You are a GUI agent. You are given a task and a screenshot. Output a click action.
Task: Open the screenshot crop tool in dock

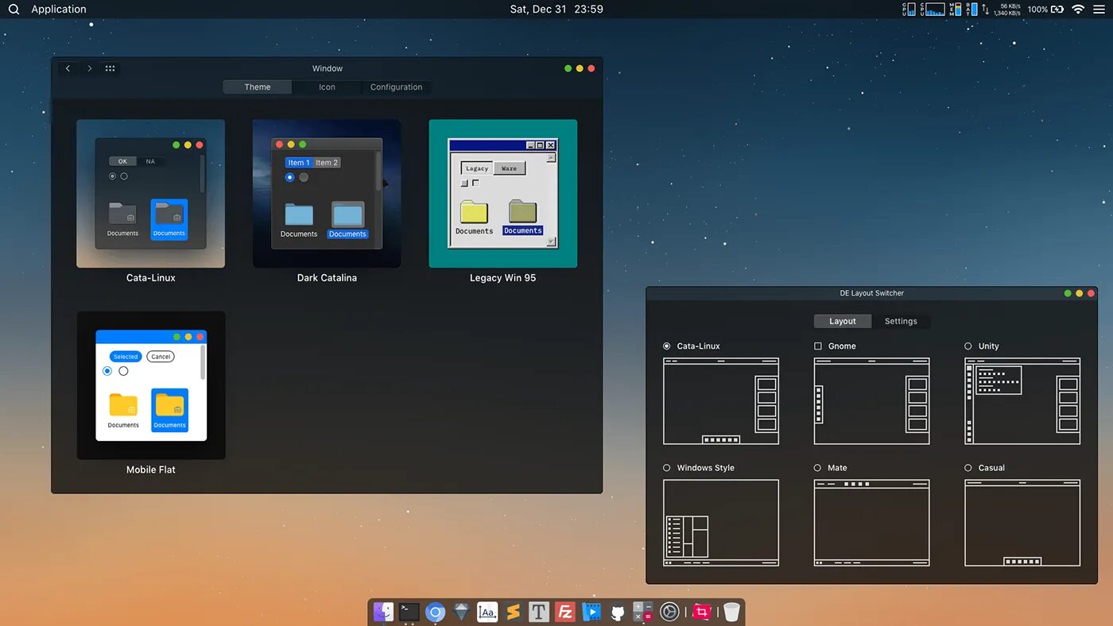click(x=701, y=612)
